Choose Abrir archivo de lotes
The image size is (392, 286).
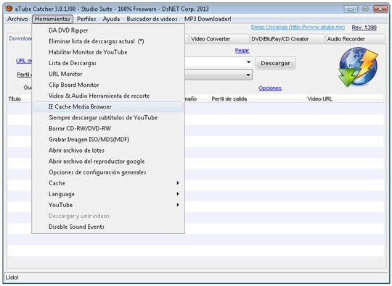point(108,151)
